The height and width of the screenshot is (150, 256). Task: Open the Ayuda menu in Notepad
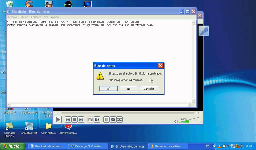click(55, 17)
